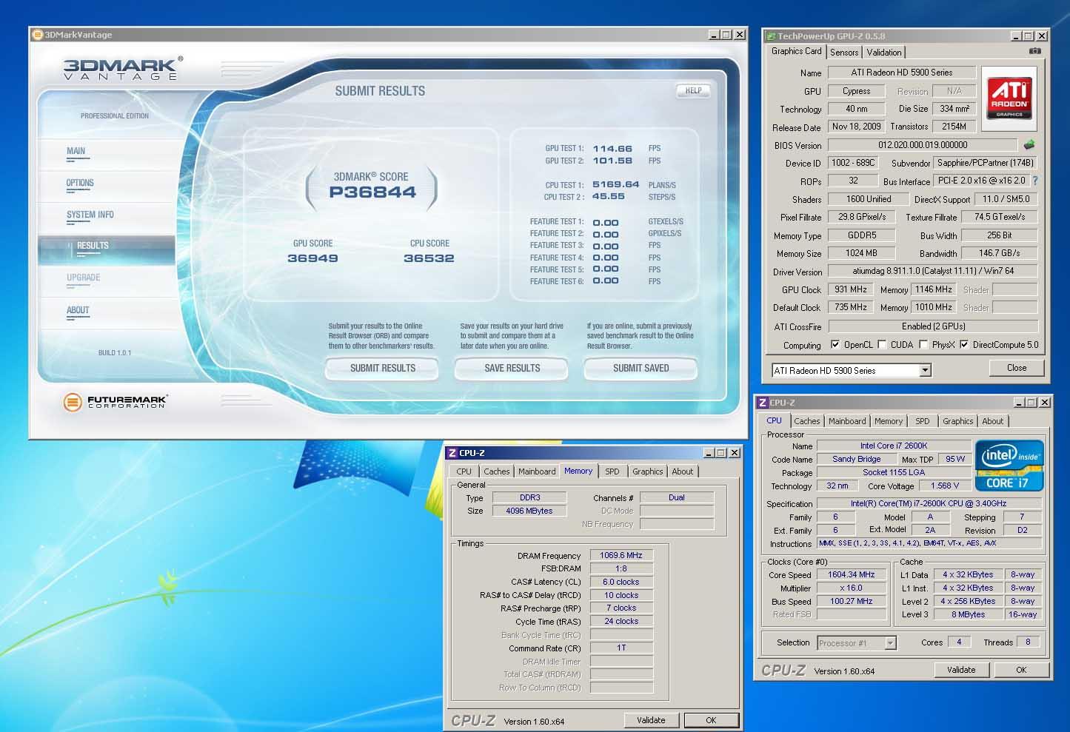Open ABOUT in 3DMark Vantage sidebar
This screenshot has height=732, width=1070.
pyautogui.click(x=78, y=310)
